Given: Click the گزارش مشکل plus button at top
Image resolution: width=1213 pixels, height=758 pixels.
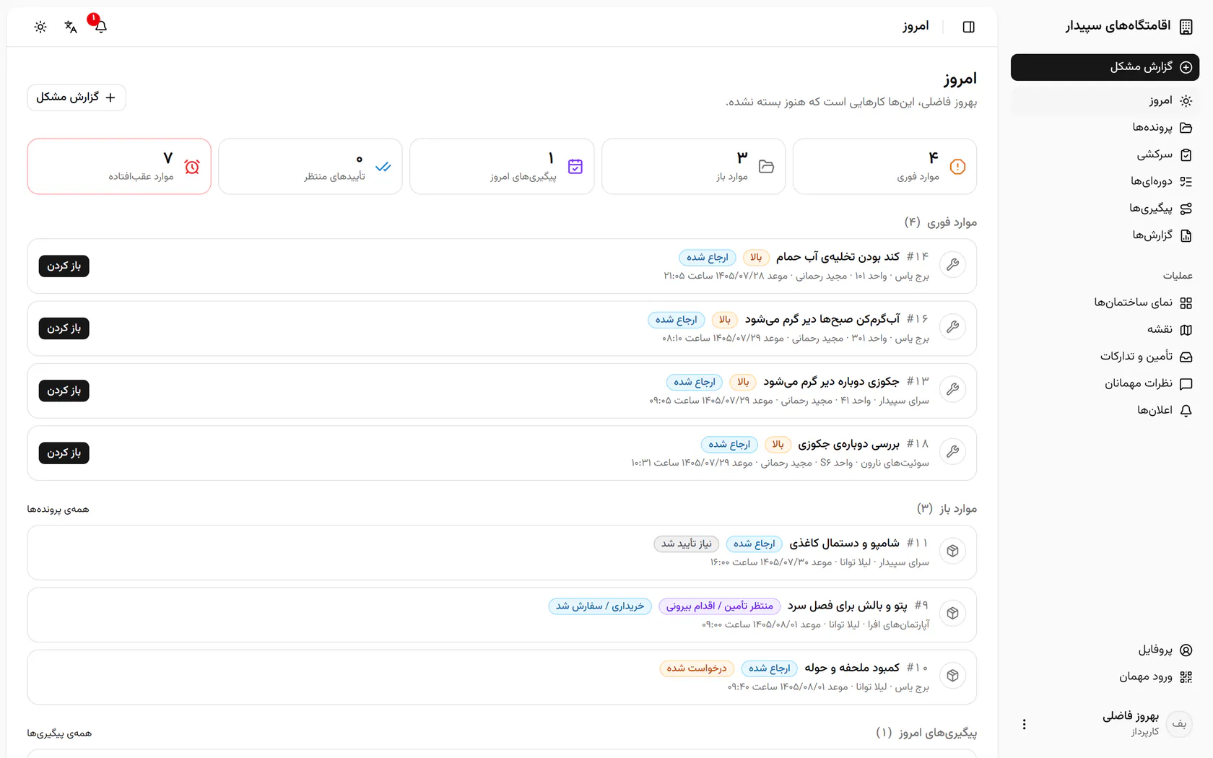Looking at the screenshot, I should point(77,97).
